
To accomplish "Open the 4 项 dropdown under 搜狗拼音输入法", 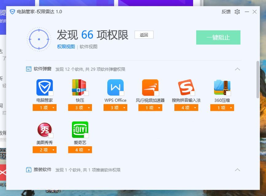I will [186, 108].
